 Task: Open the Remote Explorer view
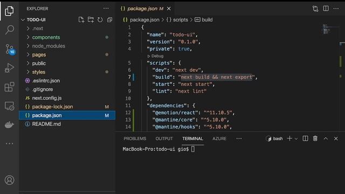(9, 106)
